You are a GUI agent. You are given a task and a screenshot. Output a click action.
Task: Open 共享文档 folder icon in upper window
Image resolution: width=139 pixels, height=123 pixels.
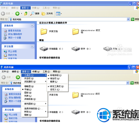click(44, 32)
